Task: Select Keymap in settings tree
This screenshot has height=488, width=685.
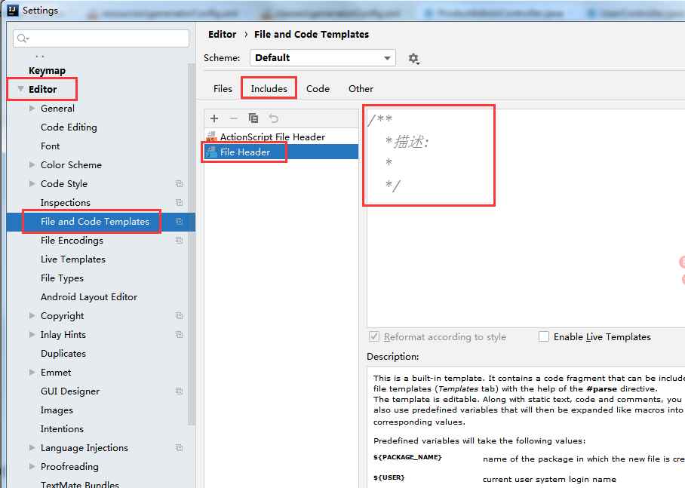Action: [48, 71]
